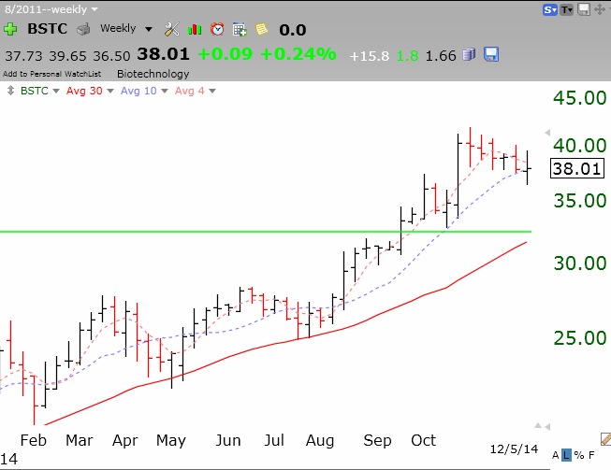Screen dimensions: 611x470
Task: Click the large 38.01 last price
Action: click(163, 54)
